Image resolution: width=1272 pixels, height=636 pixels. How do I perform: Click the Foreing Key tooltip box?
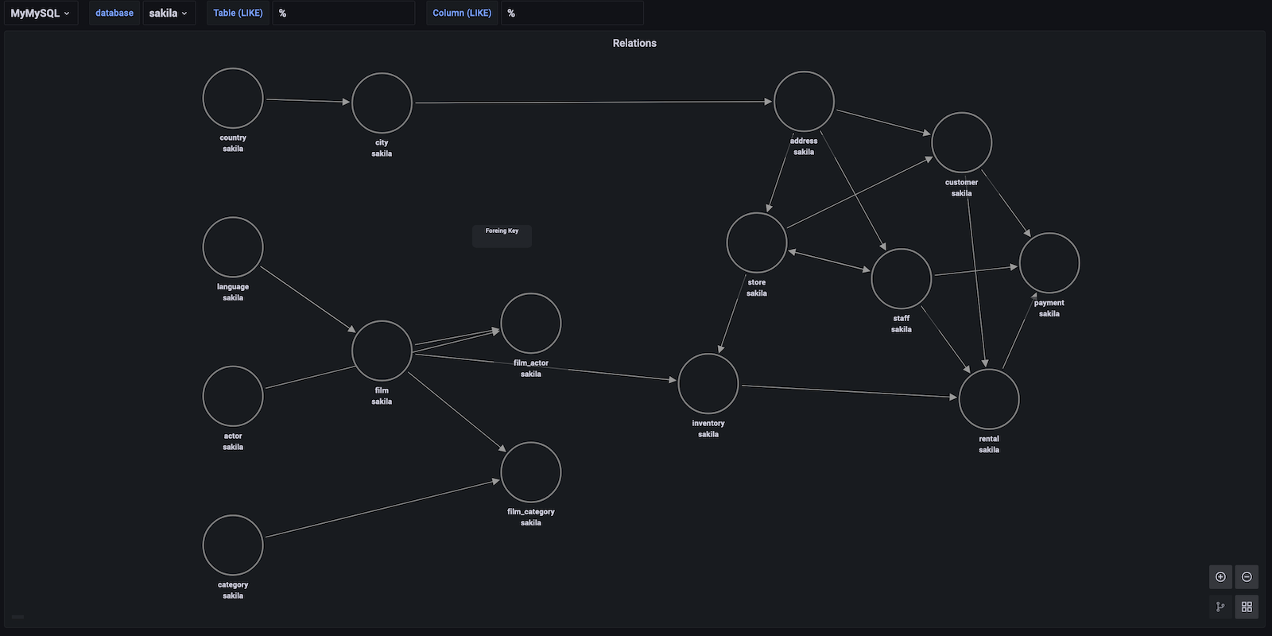[502, 235]
